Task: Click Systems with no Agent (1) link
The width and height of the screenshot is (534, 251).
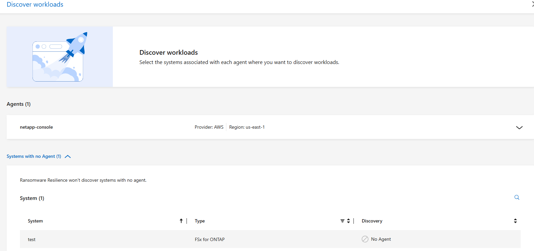Action: pos(34,156)
